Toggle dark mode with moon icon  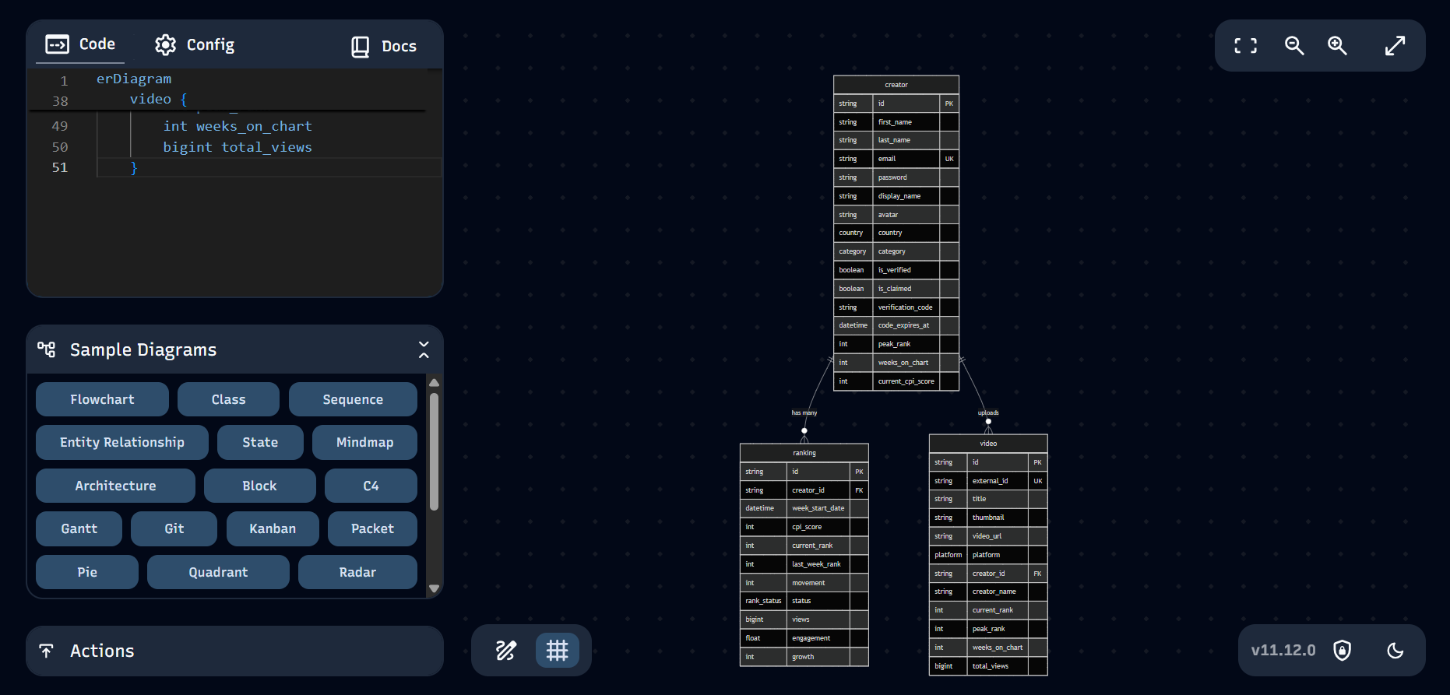pos(1395,650)
